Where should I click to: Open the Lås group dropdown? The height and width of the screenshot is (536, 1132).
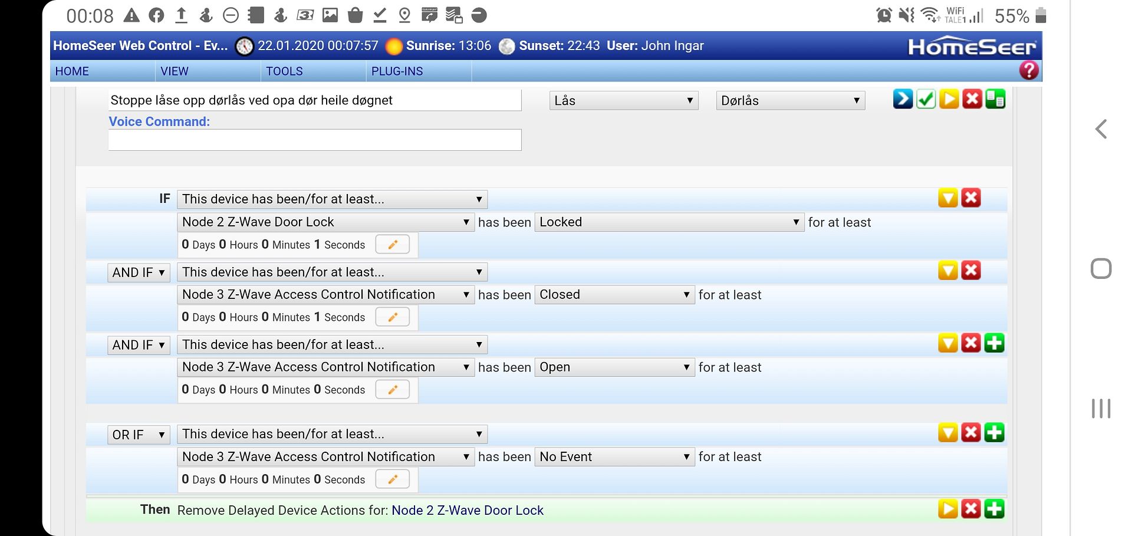pos(623,100)
